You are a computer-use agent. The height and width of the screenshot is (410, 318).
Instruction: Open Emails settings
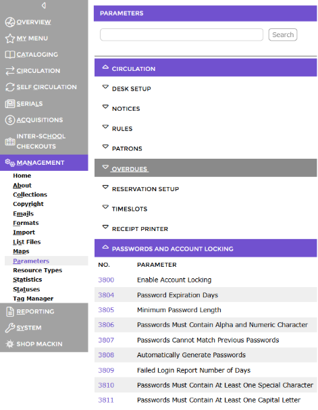(23, 213)
